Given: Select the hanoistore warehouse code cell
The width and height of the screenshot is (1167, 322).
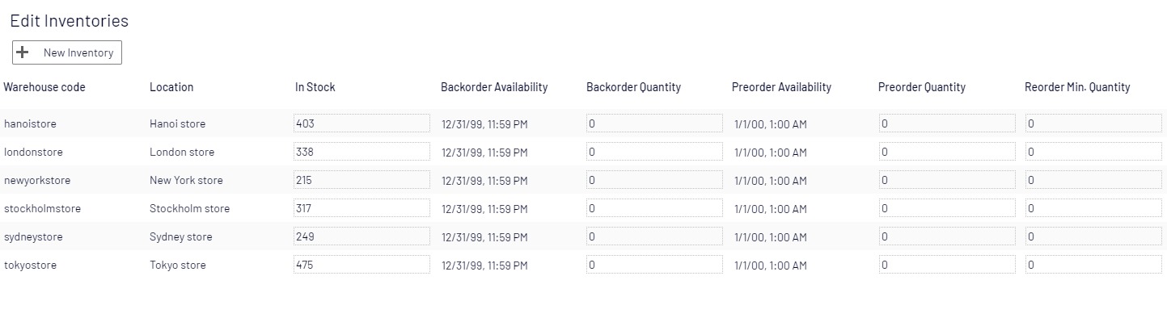Looking at the screenshot, I should [30, 124].
